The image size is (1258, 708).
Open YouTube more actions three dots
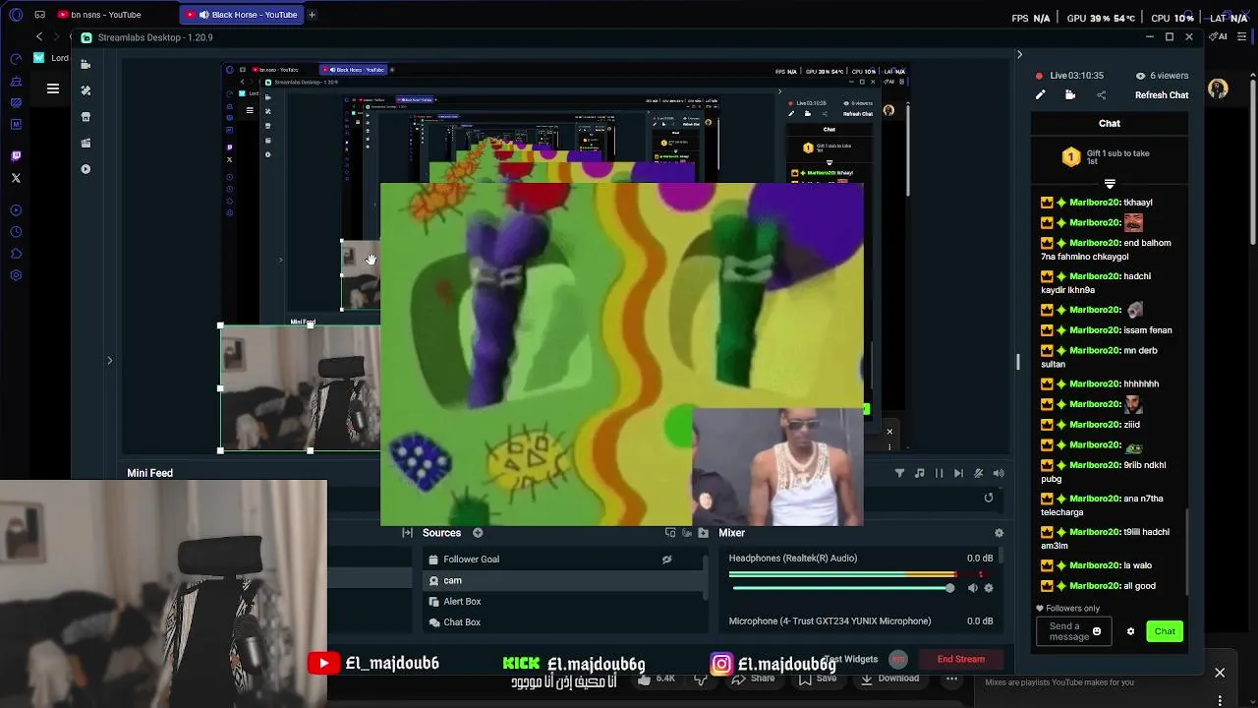(951, 678)
